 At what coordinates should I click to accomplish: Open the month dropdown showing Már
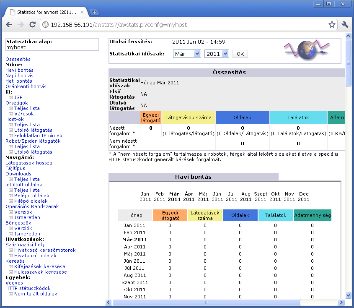pyautogui.click(x=187, y=54)
